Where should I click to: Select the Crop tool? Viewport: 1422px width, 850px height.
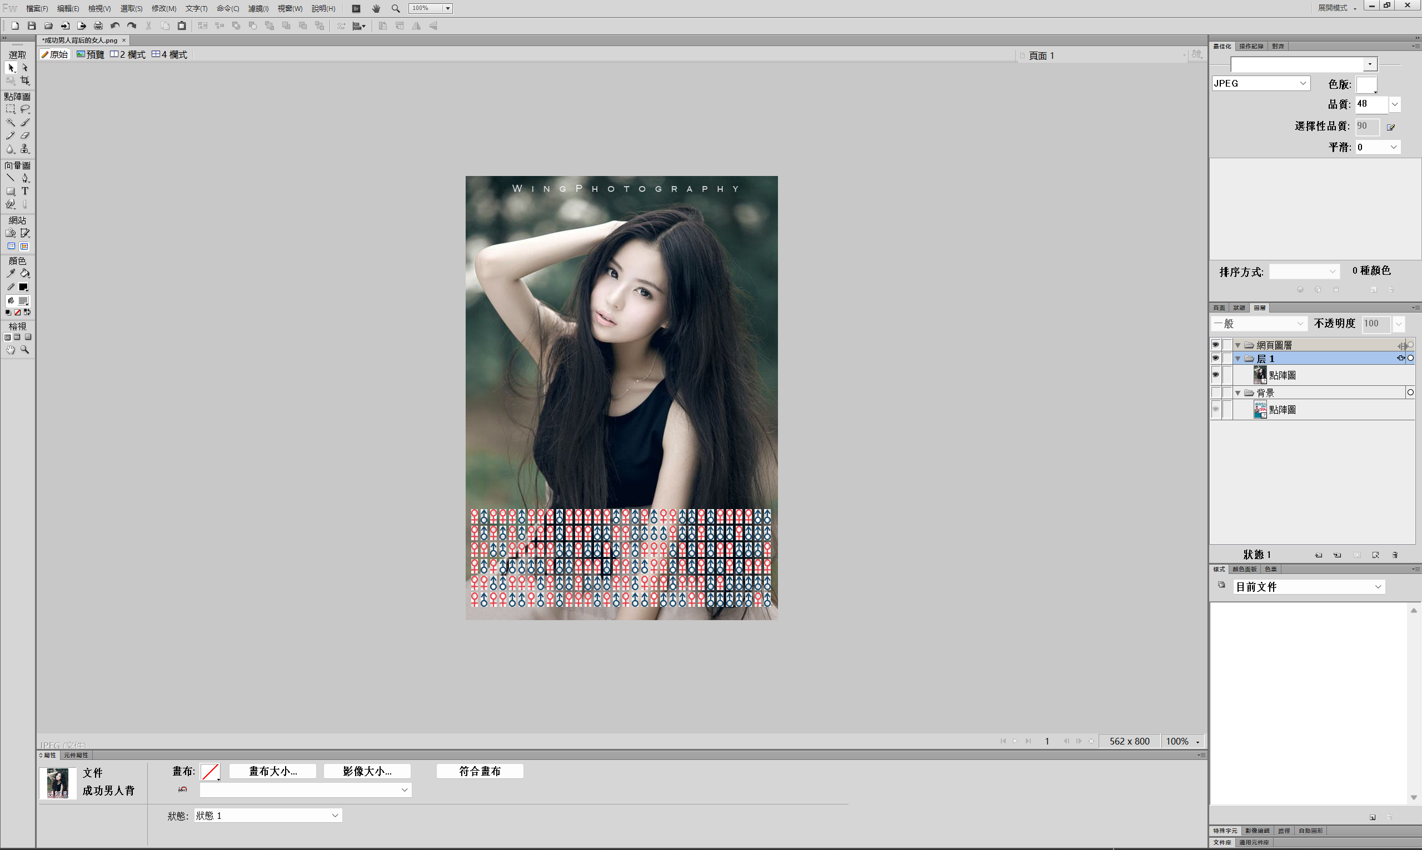point(25,81)
